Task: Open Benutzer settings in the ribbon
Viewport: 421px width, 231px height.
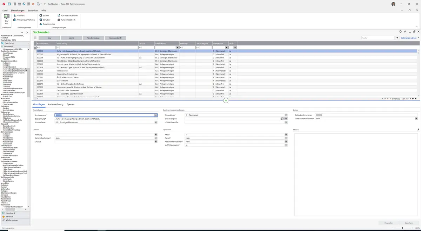Action: tap(45, 20)
